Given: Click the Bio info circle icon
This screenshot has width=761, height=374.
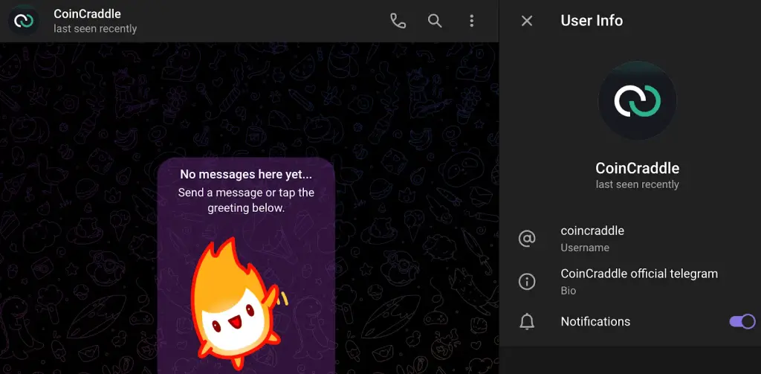Looking at the screenshot, I should click(527, 282).
